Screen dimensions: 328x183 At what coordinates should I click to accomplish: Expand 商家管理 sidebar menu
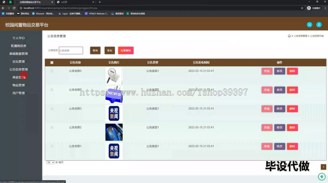click(x=19, y=77)
